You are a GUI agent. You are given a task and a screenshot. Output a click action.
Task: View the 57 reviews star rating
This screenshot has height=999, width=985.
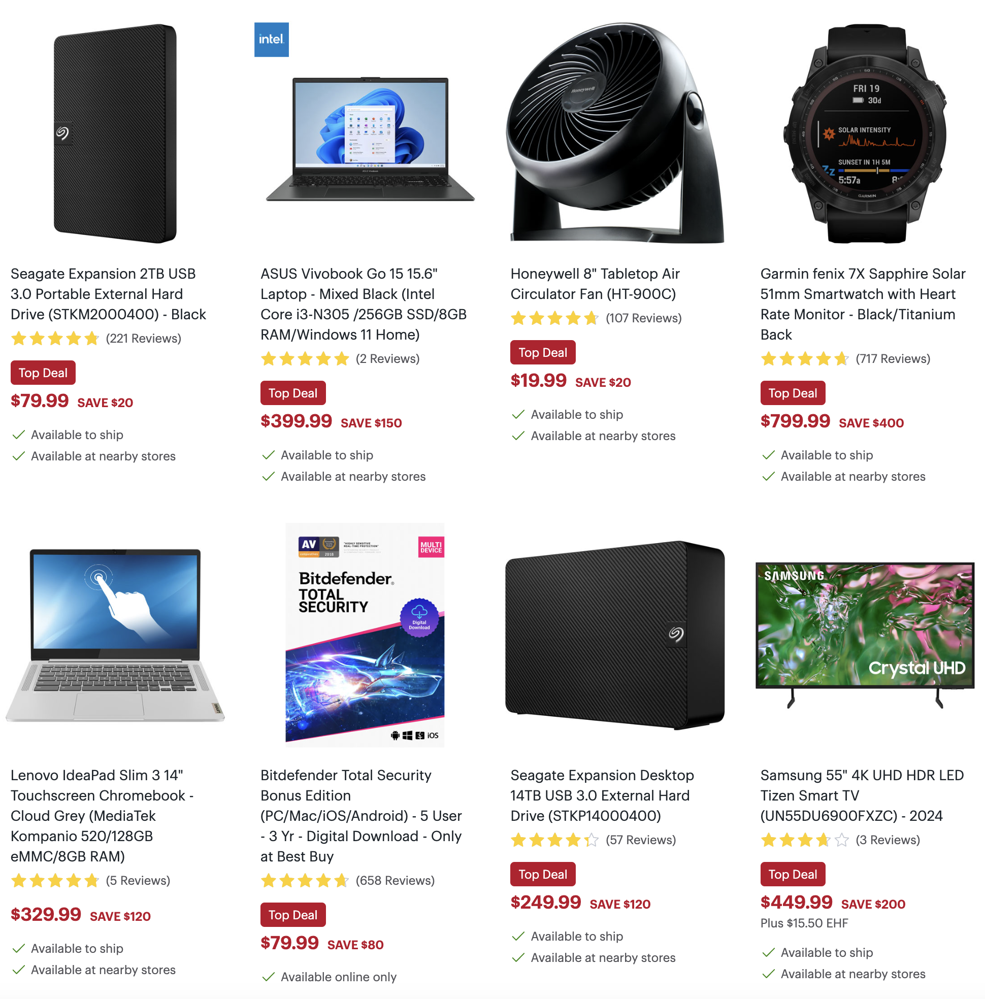point(593,840)
